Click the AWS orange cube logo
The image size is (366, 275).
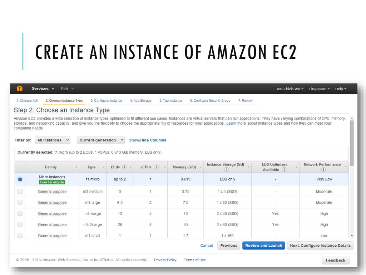[20, 89]
